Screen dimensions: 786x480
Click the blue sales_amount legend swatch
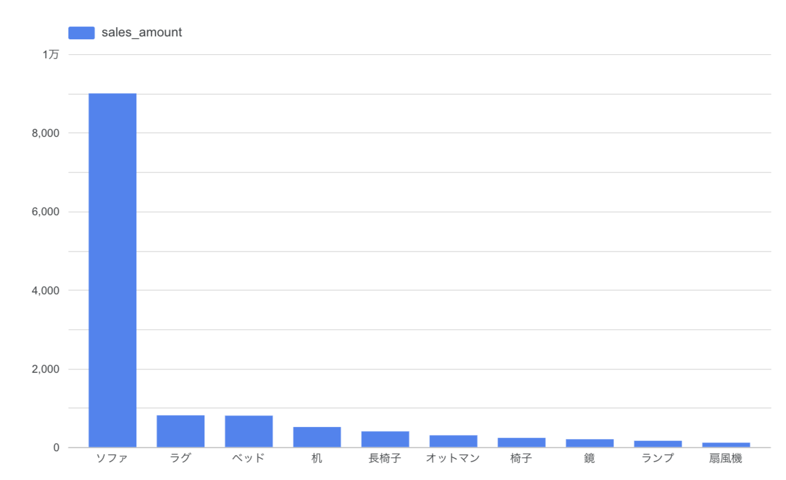(81, 33)
